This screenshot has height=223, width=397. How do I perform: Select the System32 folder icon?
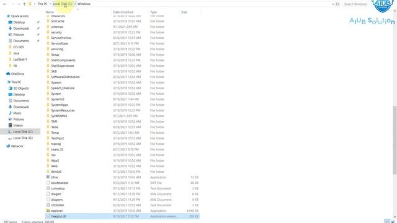click(48, 99)
